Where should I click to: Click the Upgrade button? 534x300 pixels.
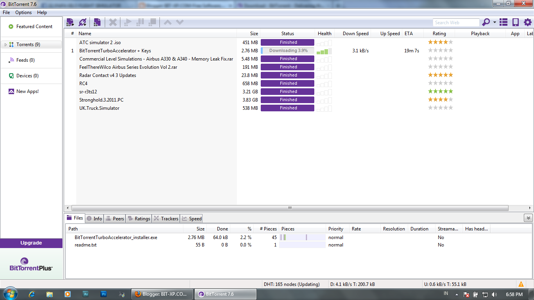[31, 243]
